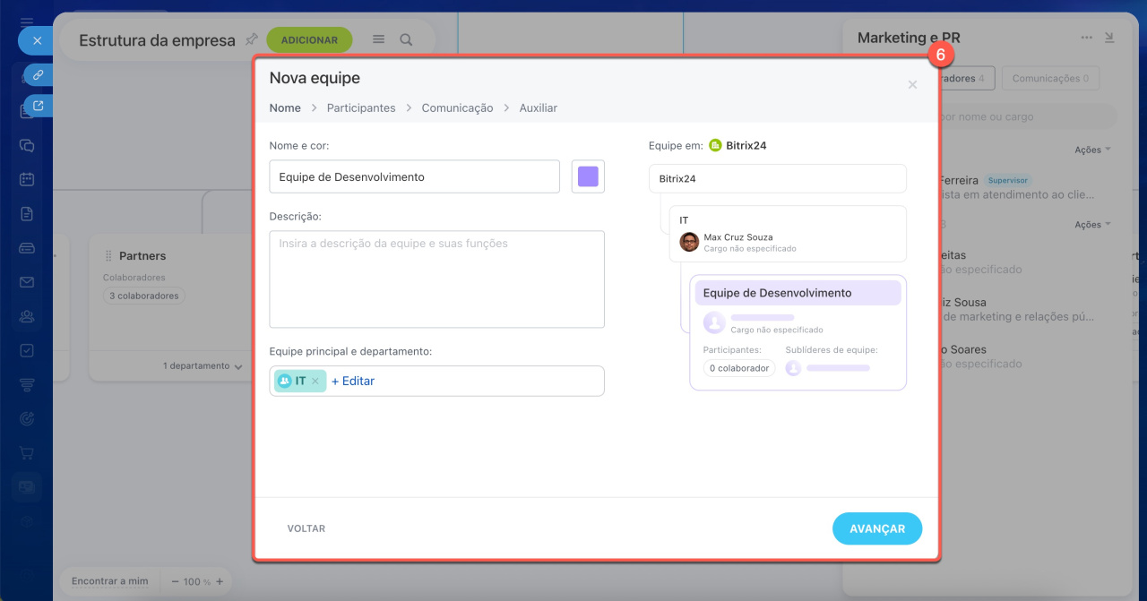Click the copy link icon button
The width and height of the screenshot is (1147, 601).
click(x=38, y=75)
